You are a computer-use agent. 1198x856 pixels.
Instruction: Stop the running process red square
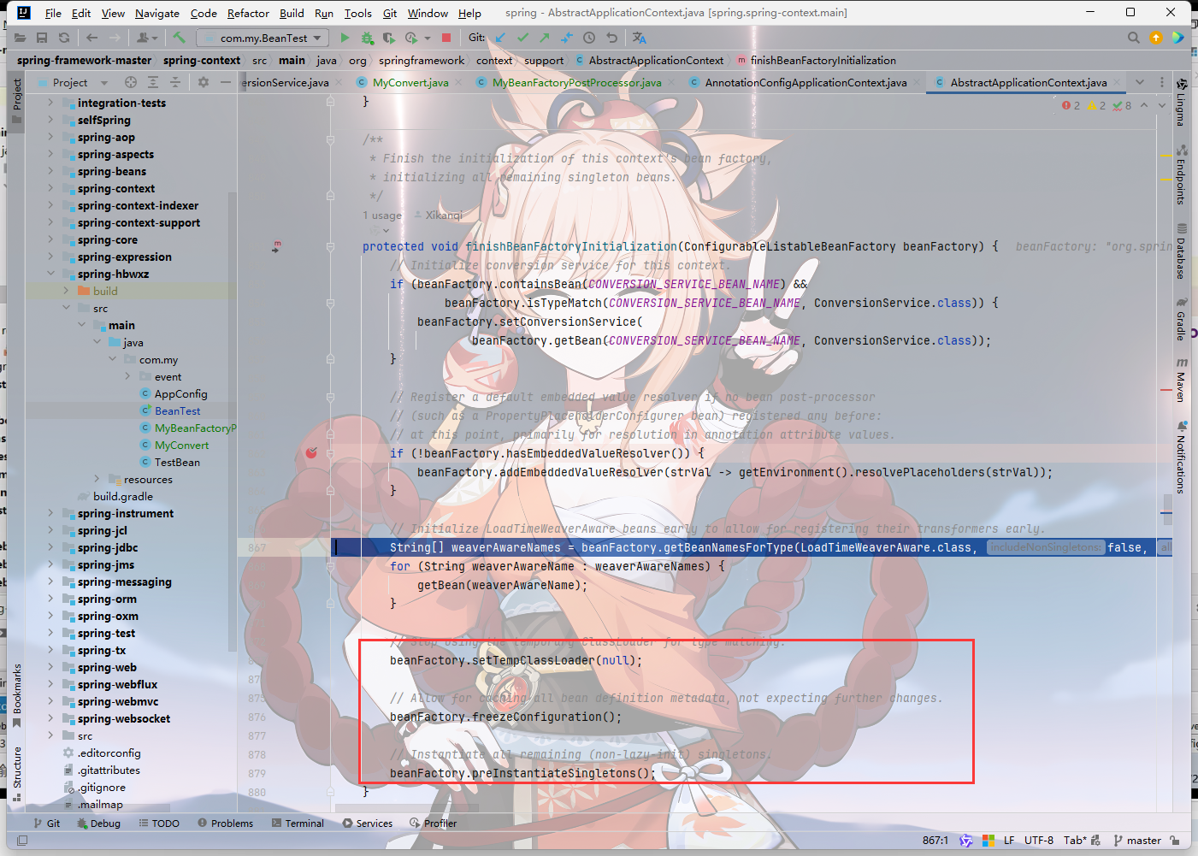[x=446, y=38]
